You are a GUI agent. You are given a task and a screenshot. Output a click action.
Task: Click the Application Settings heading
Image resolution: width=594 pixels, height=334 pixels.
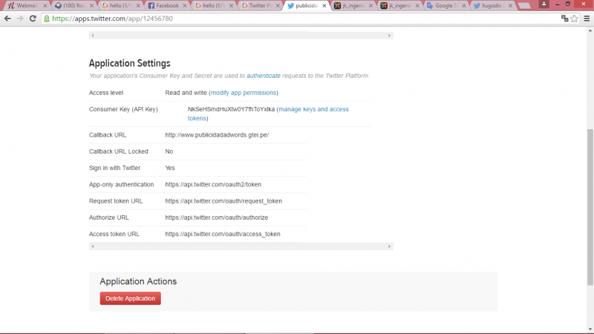coord(129,63)
